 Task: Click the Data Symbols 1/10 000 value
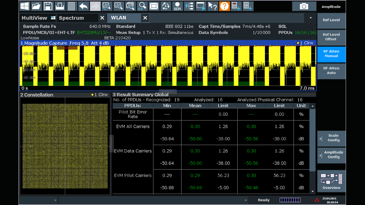coord(261,32)
